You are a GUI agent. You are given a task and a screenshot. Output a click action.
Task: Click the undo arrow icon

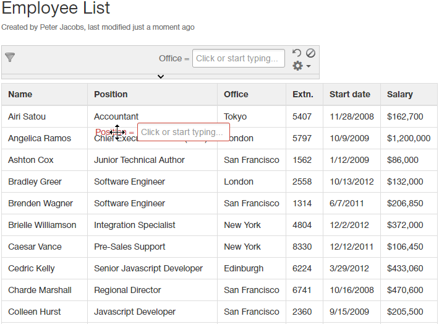(x=297, y=53)
